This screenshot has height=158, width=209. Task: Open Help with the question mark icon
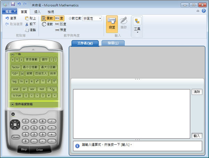(x=204, y=11)
